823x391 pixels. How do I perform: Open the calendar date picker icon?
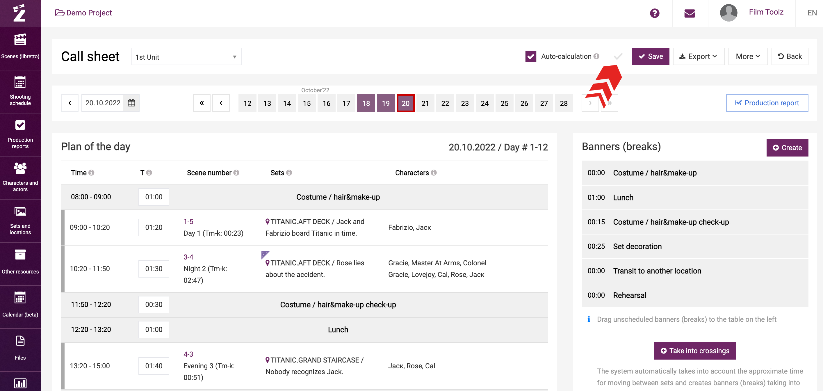(x=131, y=103)
